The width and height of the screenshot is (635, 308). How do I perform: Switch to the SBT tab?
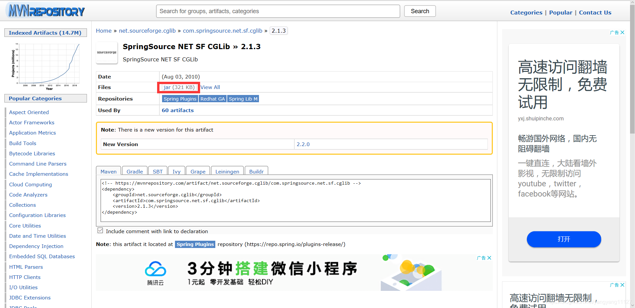pos(157,171)
